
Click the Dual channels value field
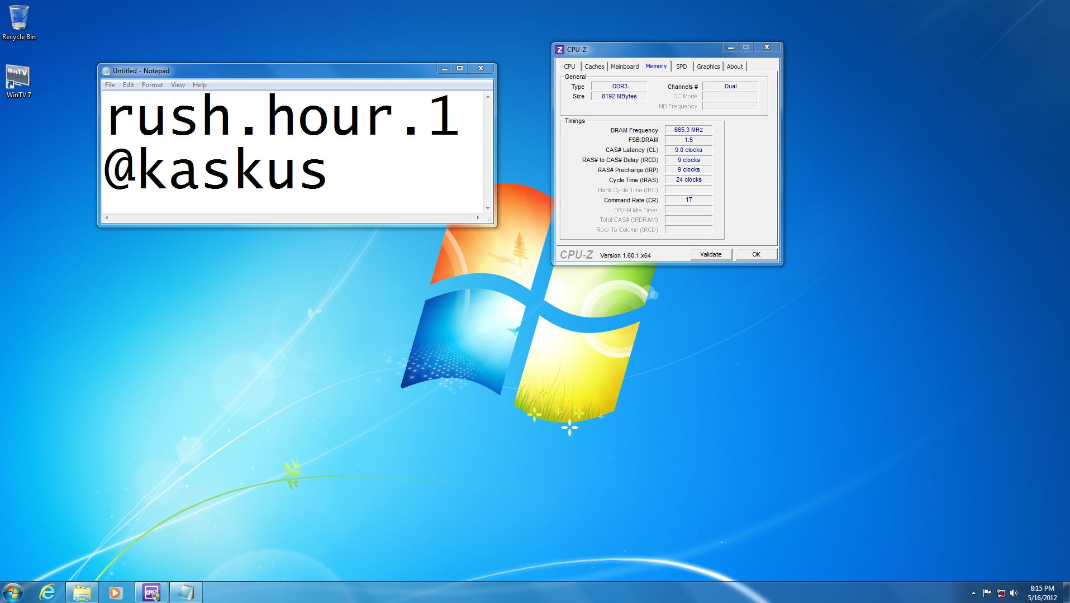pos(730,87)
